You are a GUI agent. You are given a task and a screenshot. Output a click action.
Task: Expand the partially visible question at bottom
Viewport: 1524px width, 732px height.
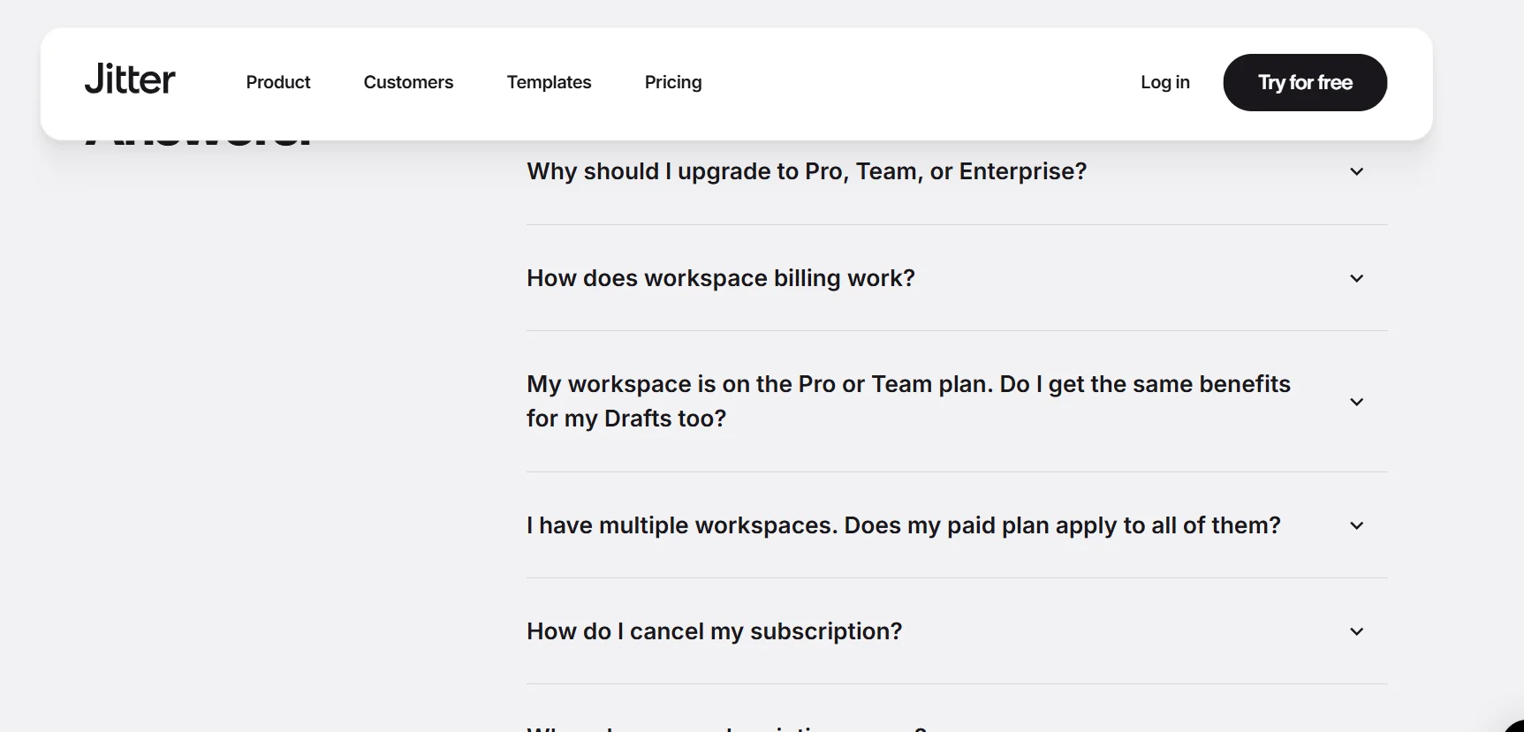pos(726,728)
